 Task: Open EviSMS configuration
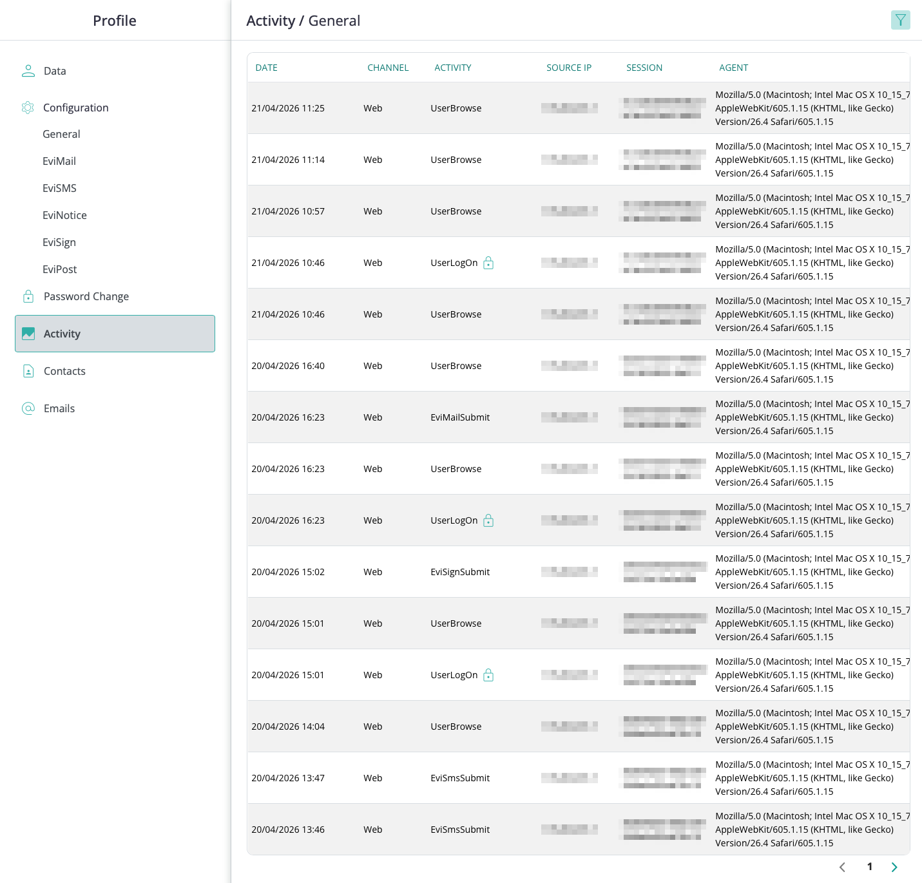click(x=59, y=188)
